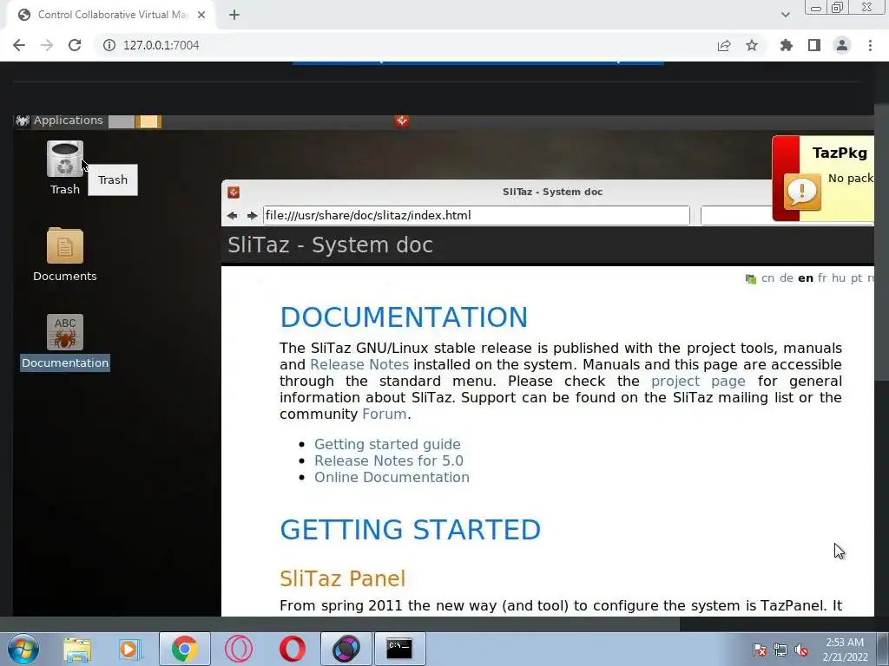
Task: Open the Release Notes link in paragraph
Action: (359, 364)
